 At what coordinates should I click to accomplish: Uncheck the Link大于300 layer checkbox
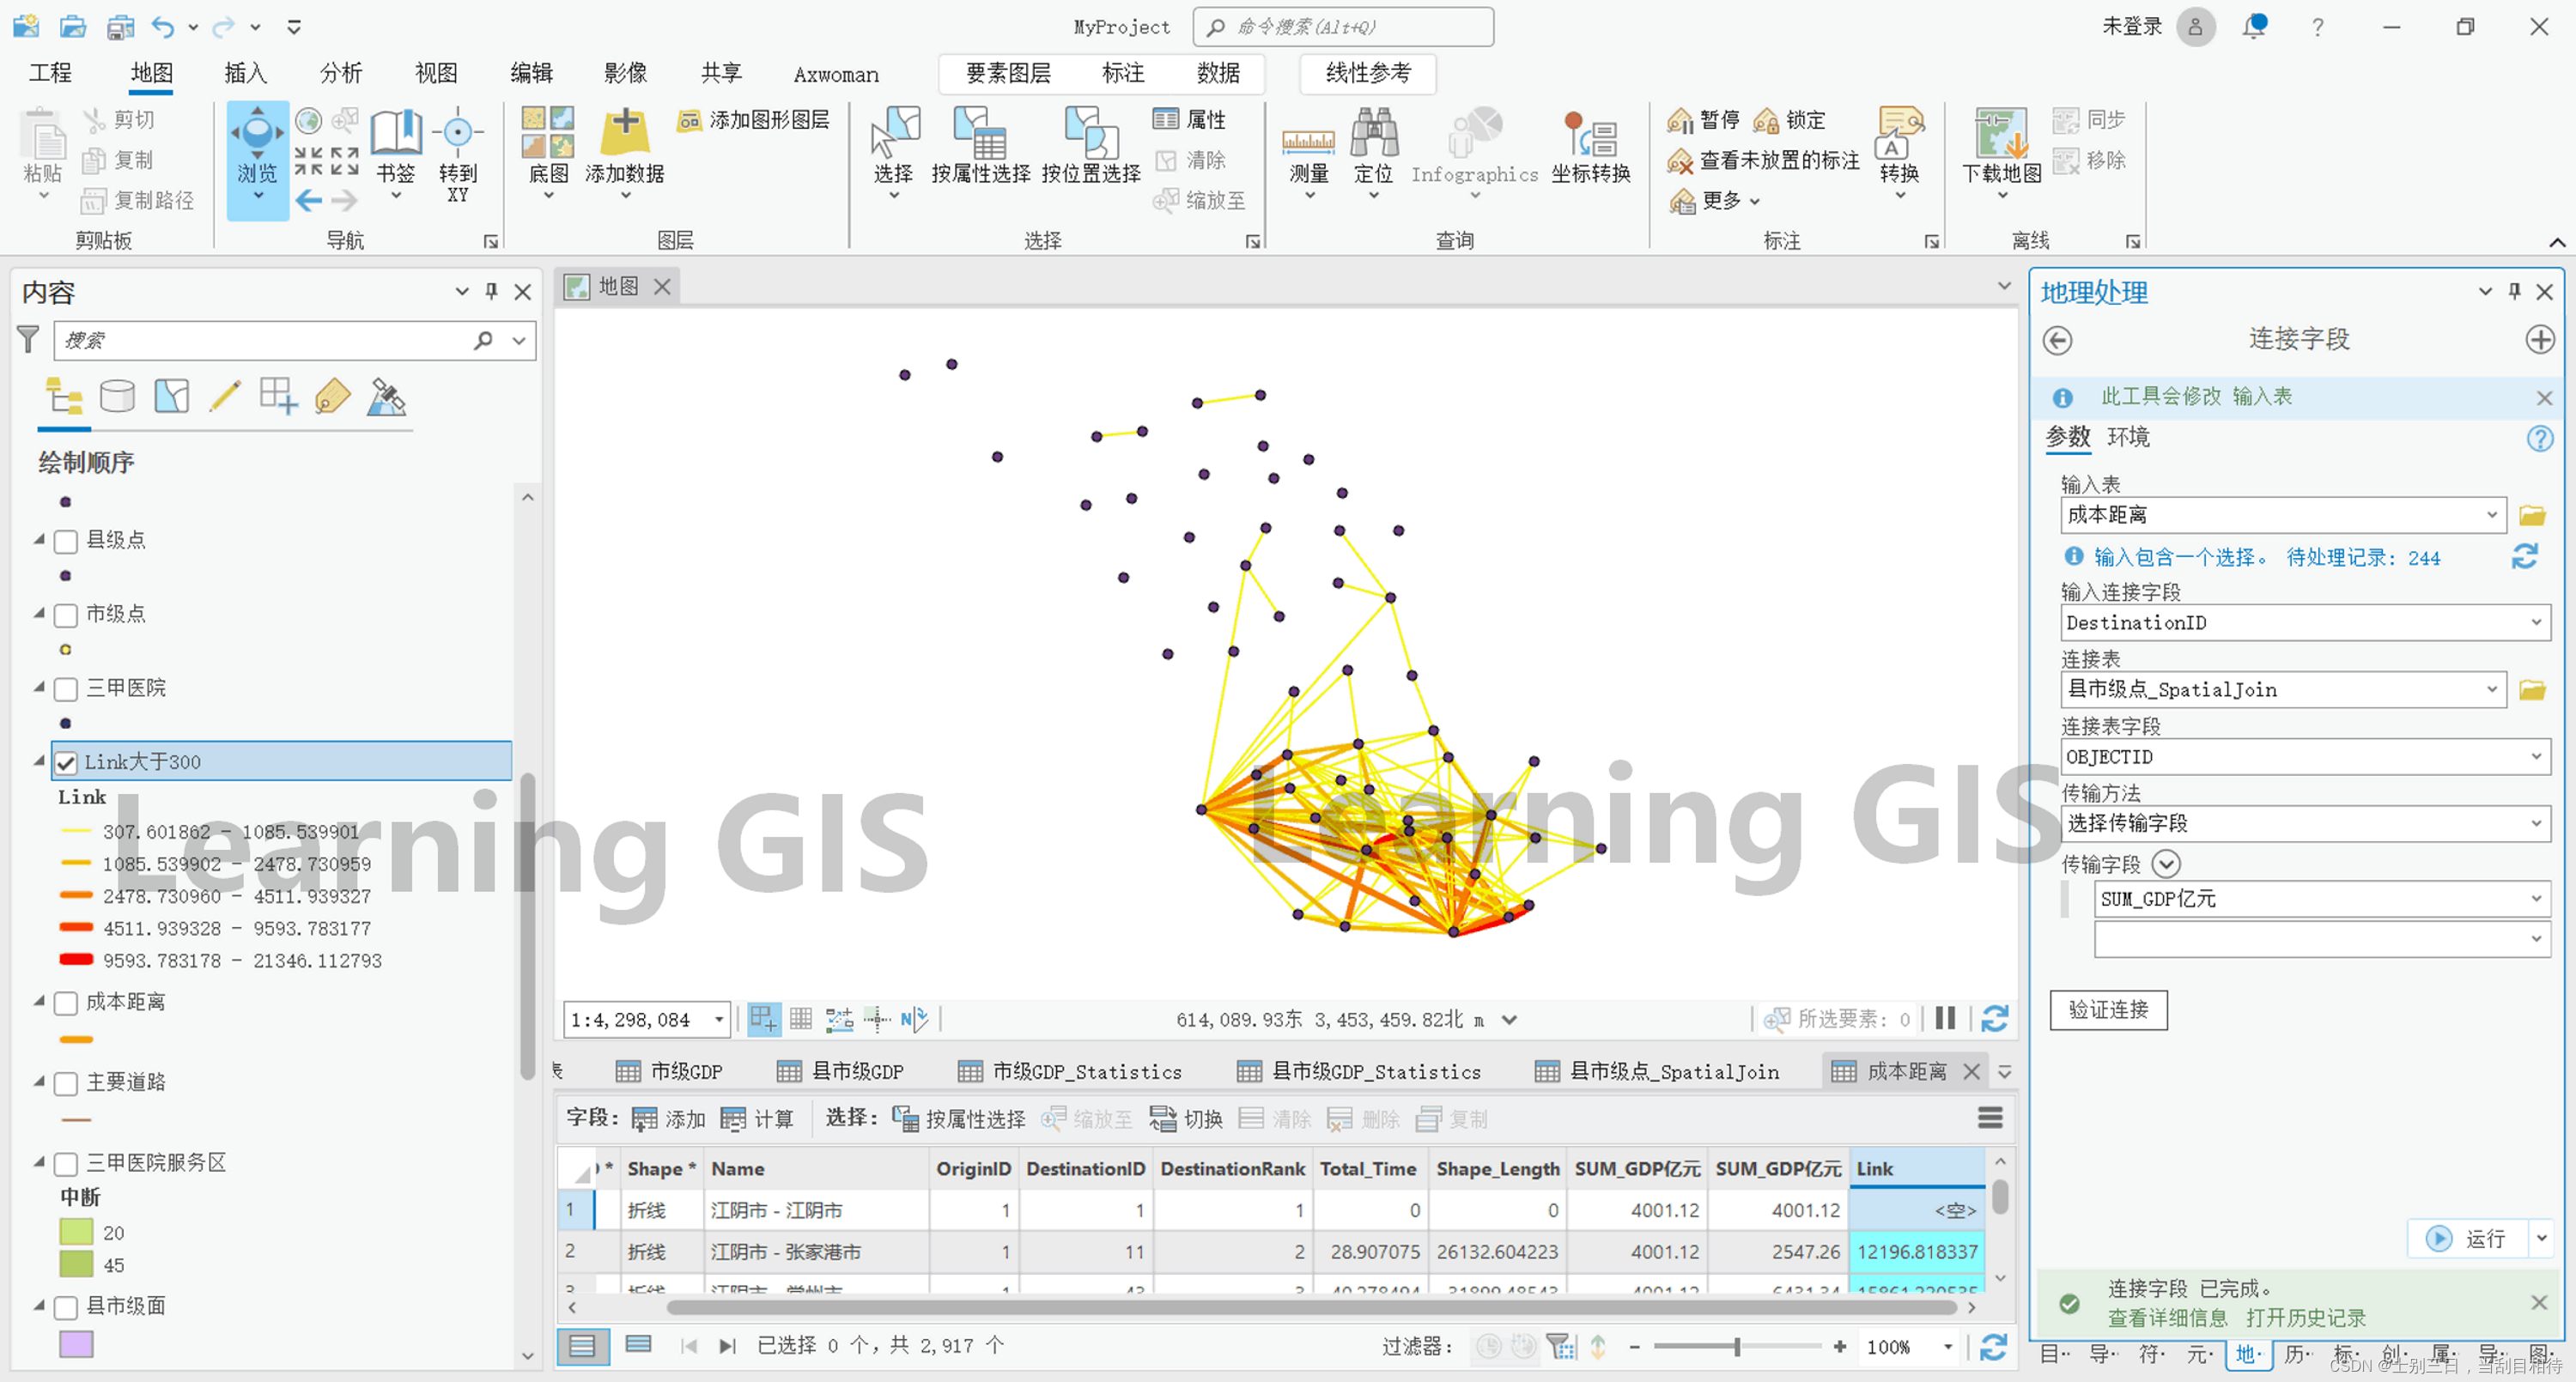(66, 763)
